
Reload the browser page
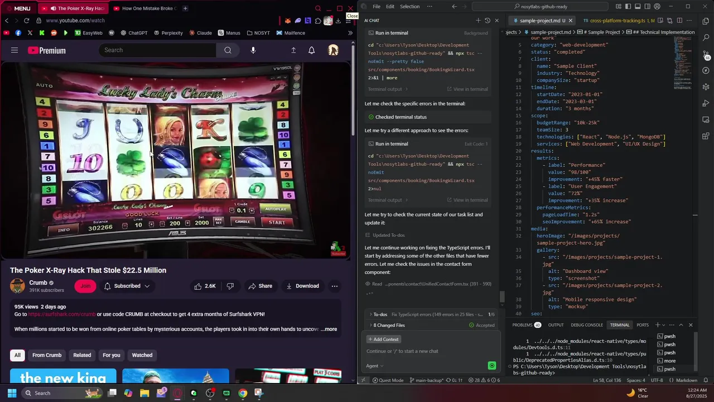tap(26, 21)
